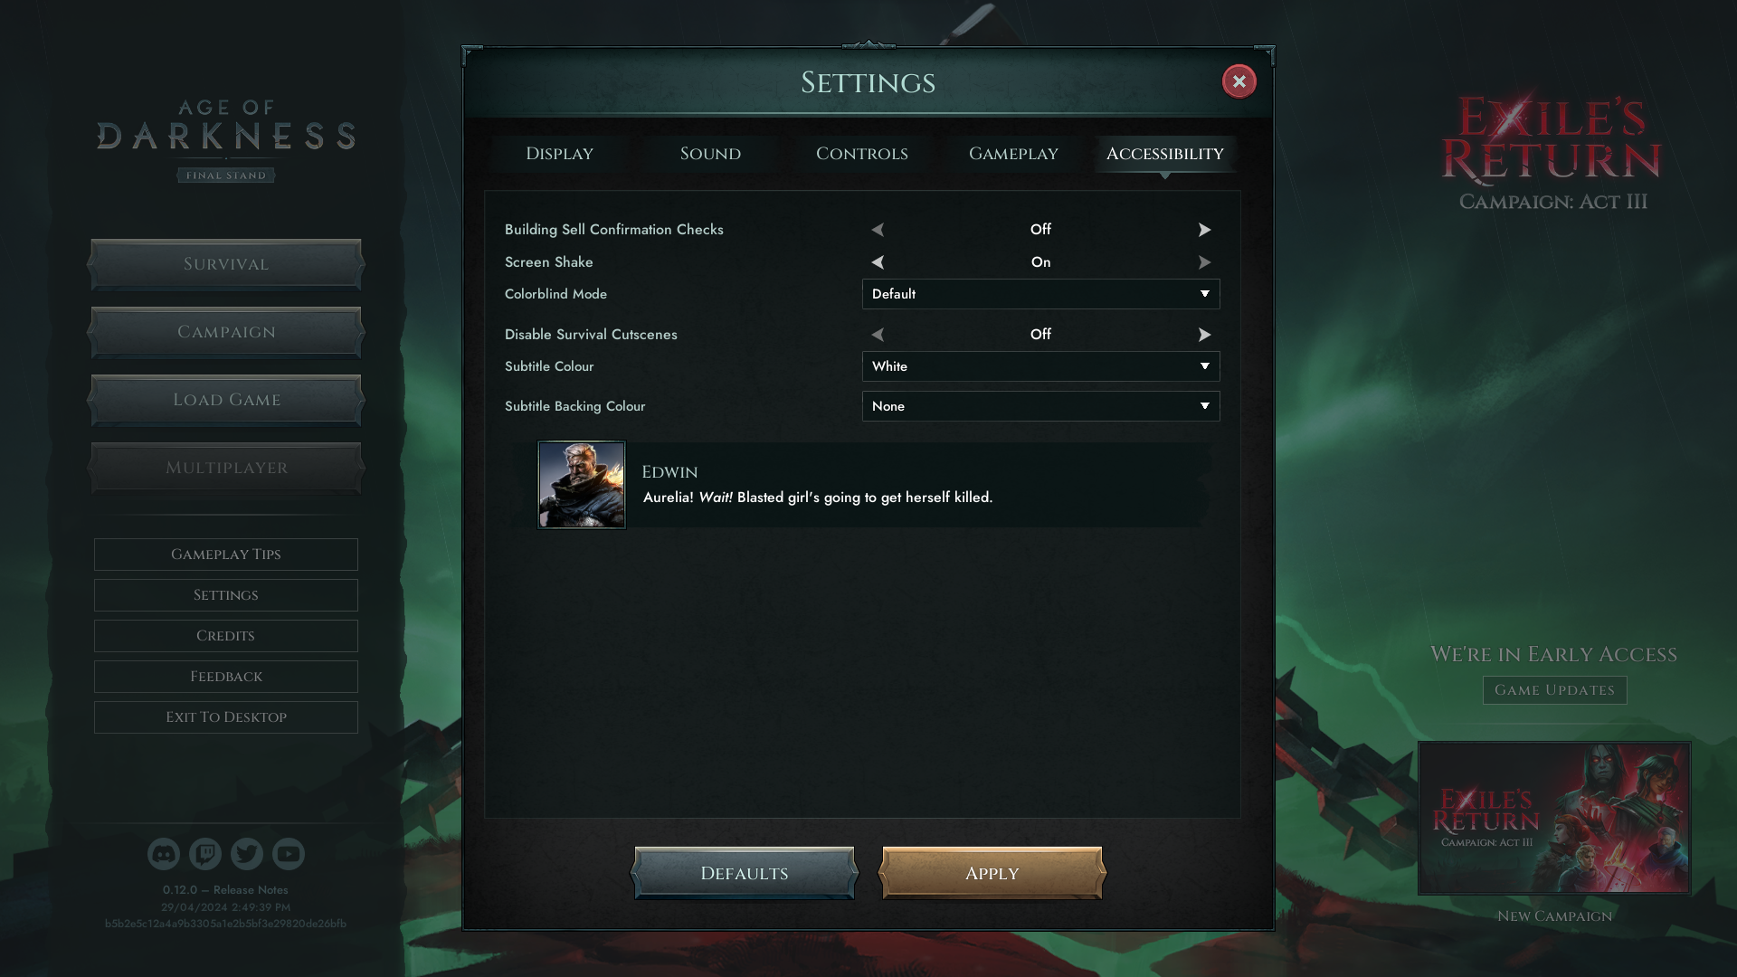
Task: Close the Settings dialog with red X
Action: tap(1239, 81)
